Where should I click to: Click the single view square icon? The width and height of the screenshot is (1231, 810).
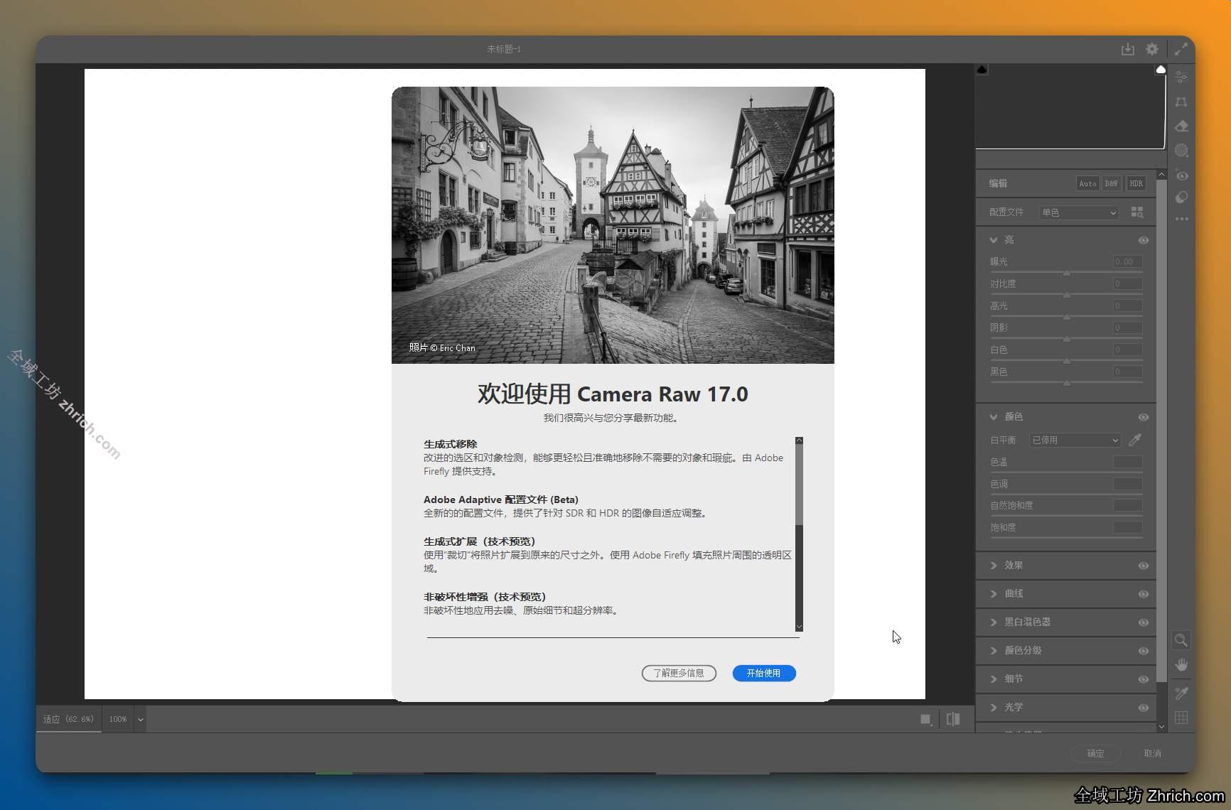coord(925,719)
